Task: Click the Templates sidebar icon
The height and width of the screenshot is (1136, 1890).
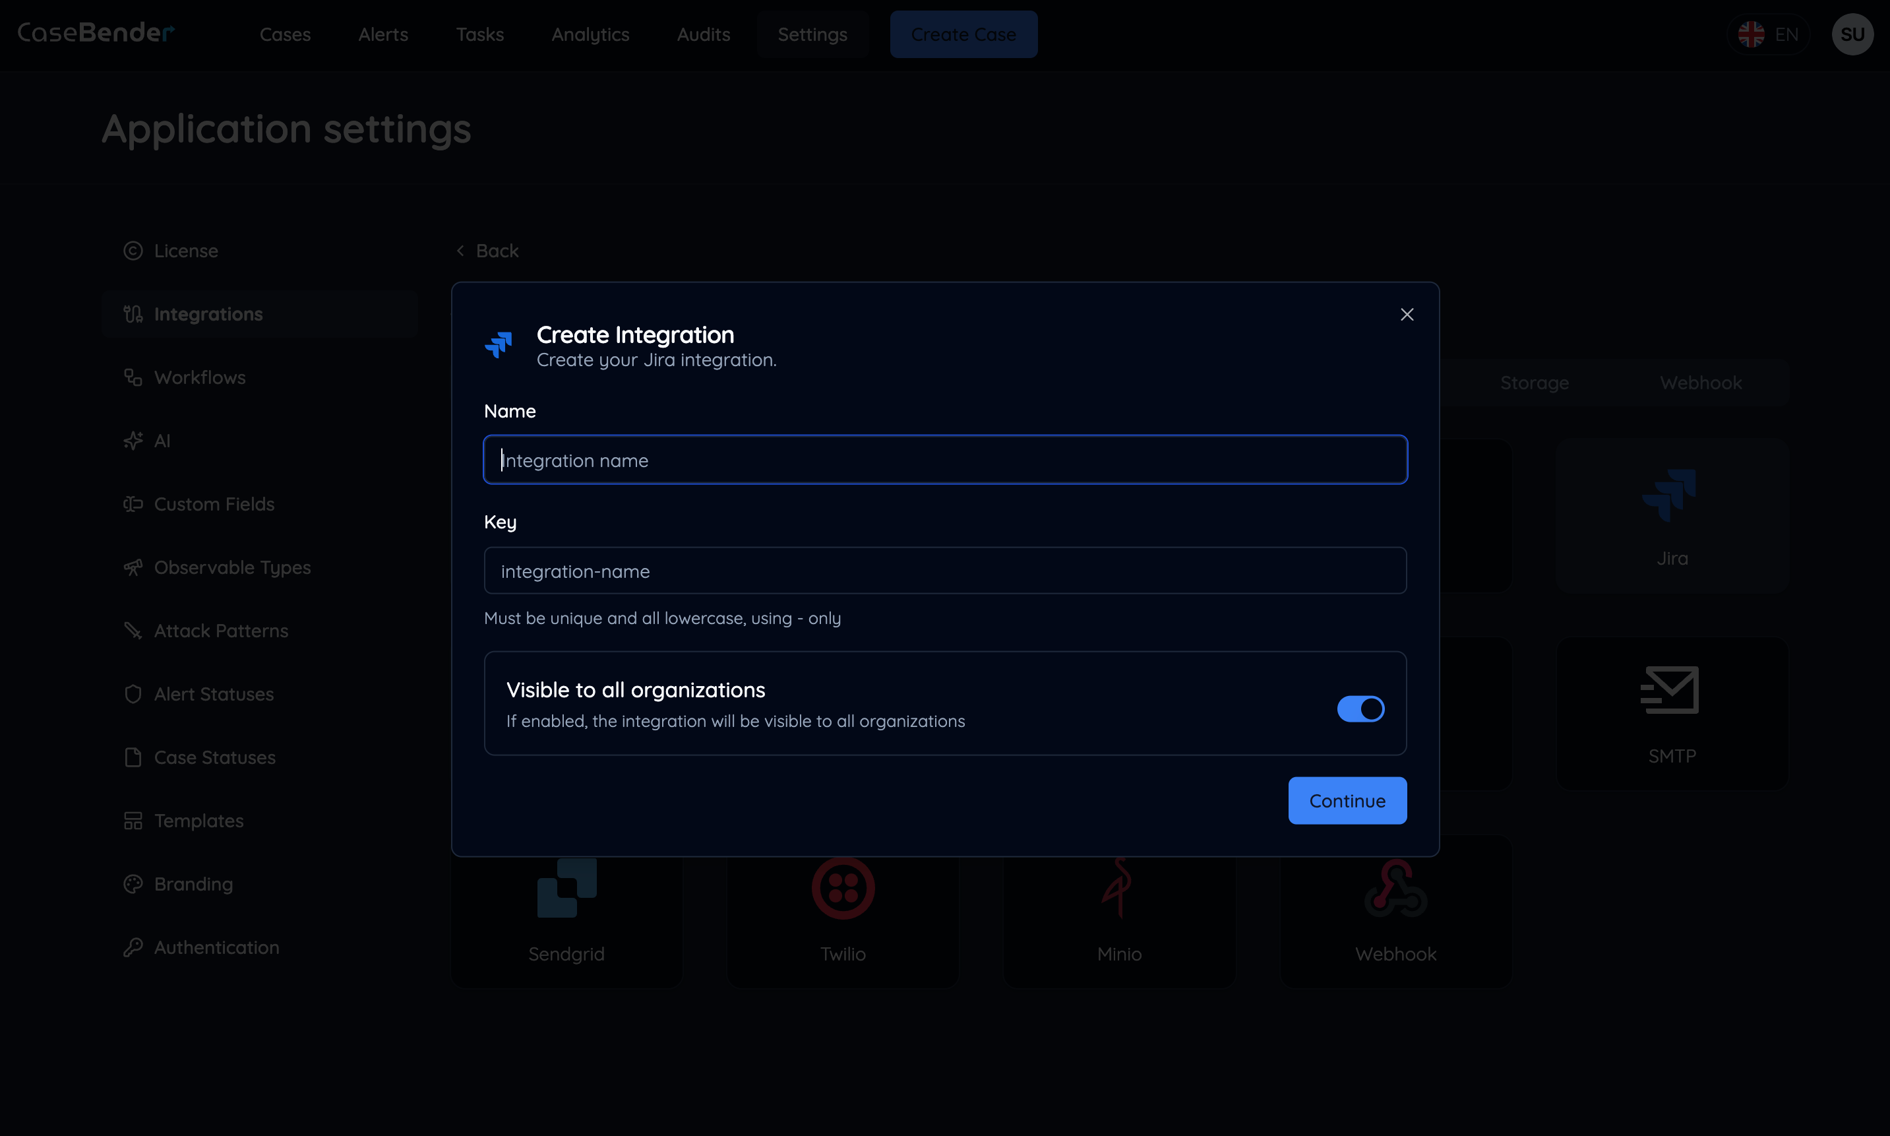Action: click(x=133, y=820)
